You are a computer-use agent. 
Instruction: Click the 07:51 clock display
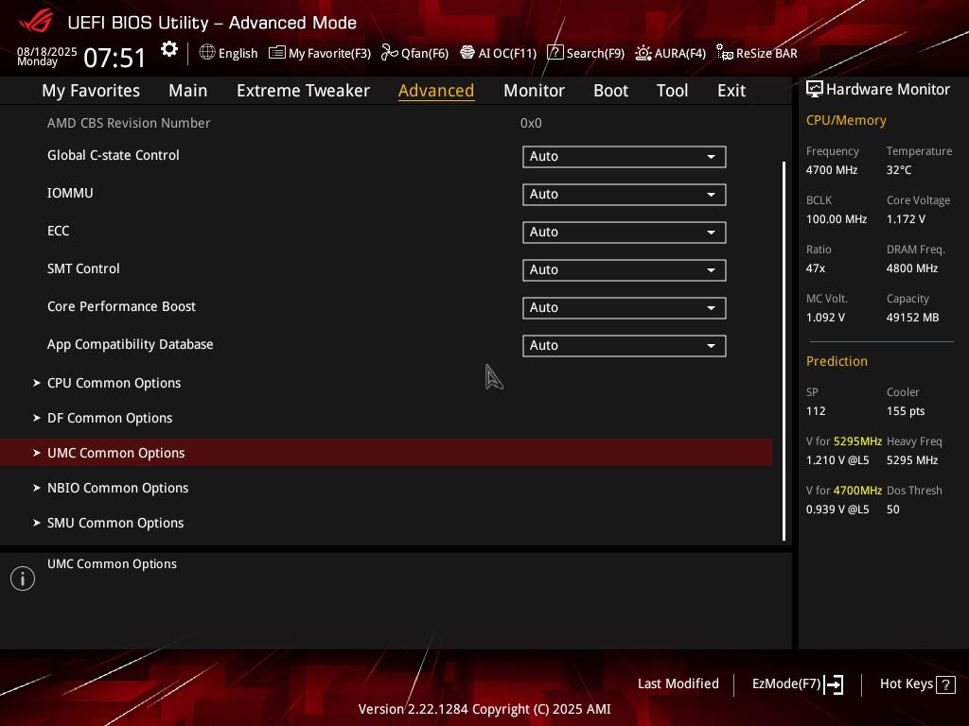(x=115, y=58)
